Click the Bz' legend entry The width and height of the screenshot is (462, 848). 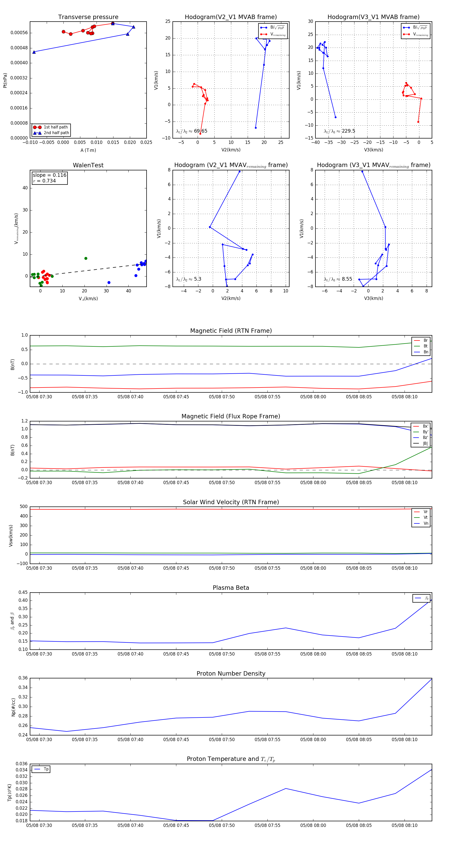tap(421, 438)
